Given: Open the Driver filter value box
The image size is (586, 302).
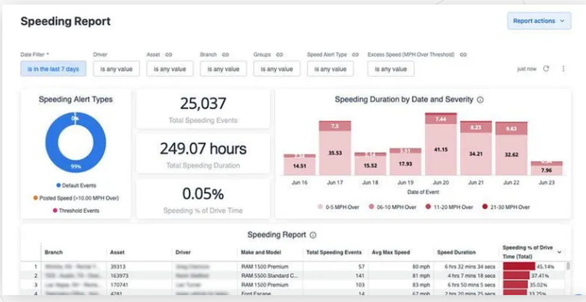Looking at the screenshot, I should (x=116, y=69).
